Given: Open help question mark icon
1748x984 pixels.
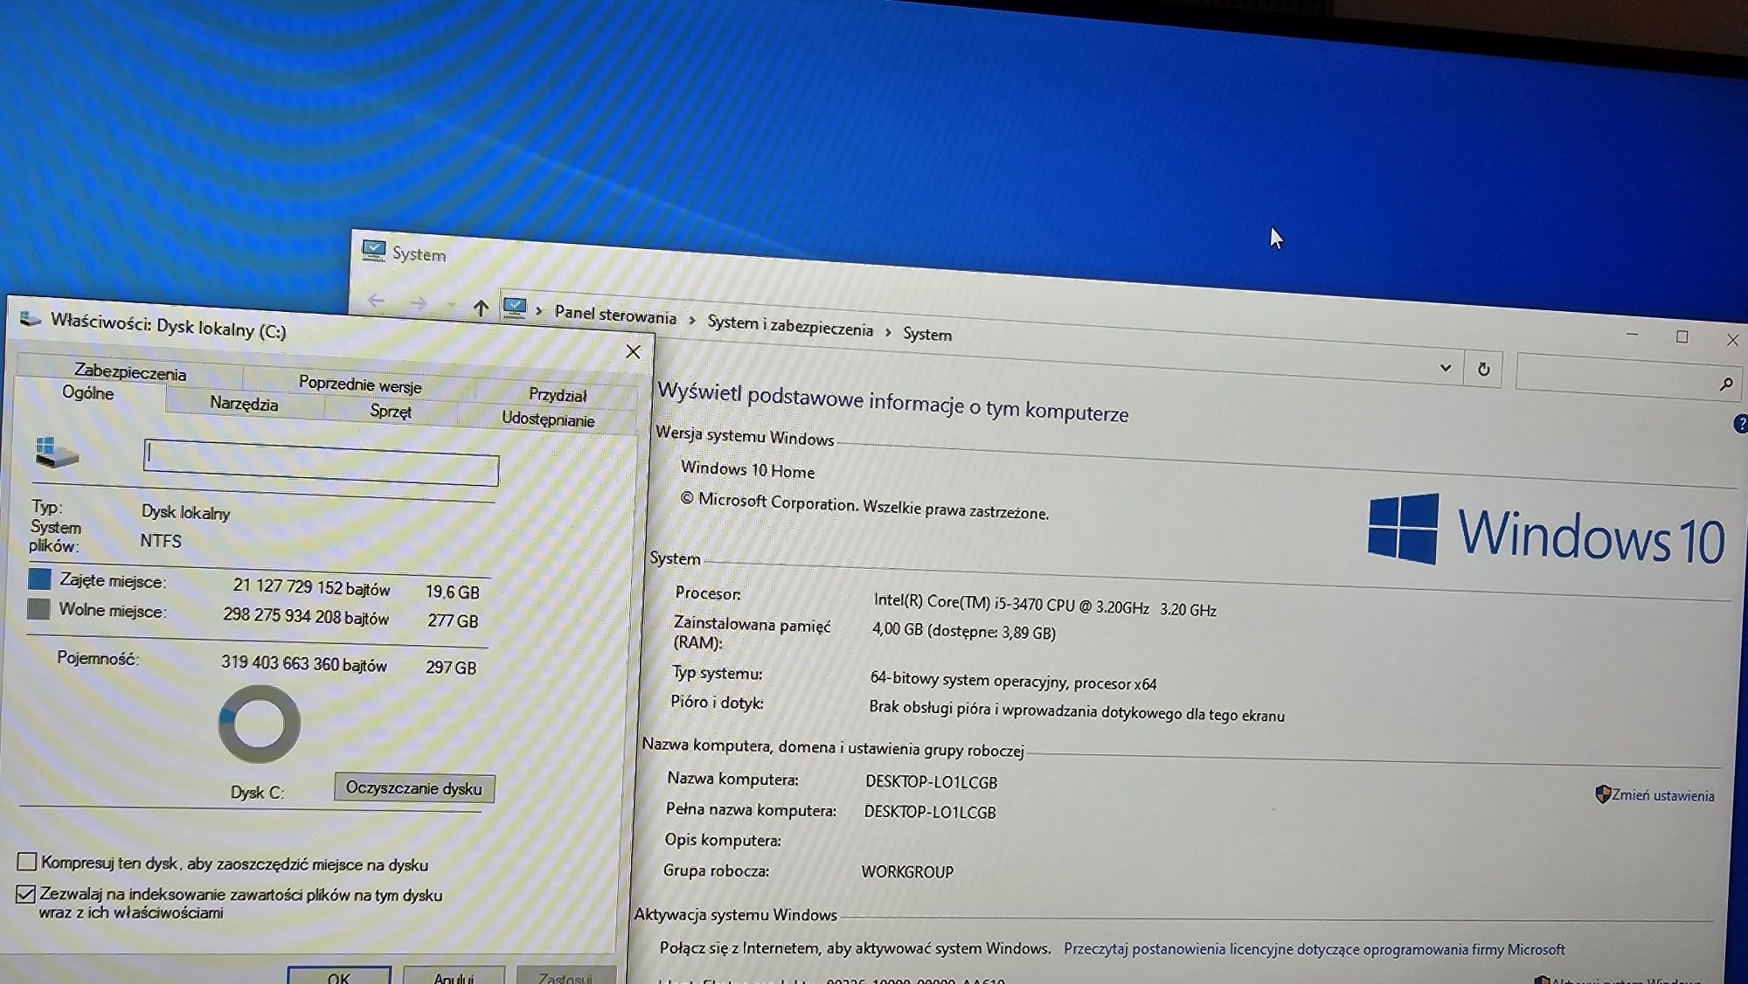Looking at the screenshot, I should coord(1739,424).
